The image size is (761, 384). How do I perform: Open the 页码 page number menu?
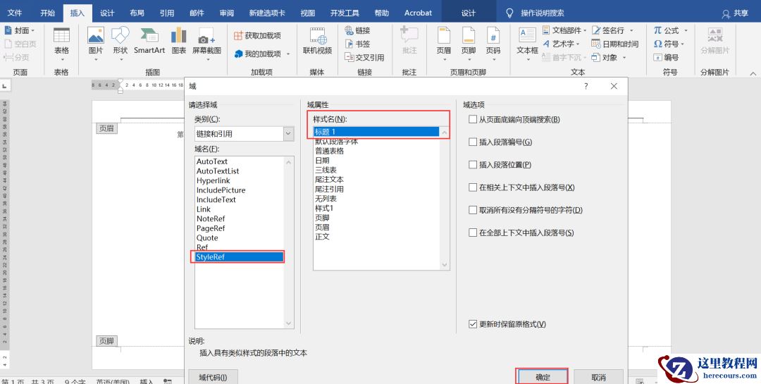(493, 44)
